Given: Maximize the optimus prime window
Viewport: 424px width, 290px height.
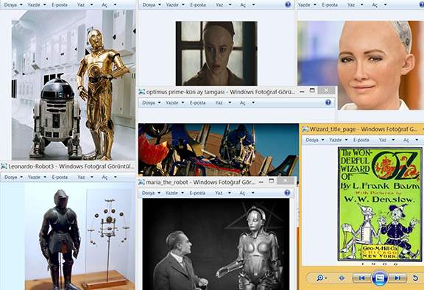Looking at the screenshot, I should coord(312,91).
